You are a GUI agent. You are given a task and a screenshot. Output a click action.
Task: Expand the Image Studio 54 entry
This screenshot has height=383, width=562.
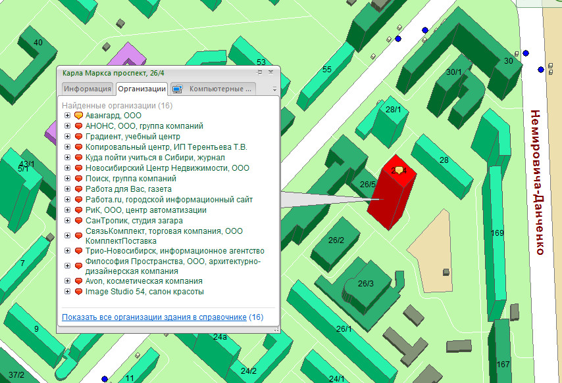67,292
